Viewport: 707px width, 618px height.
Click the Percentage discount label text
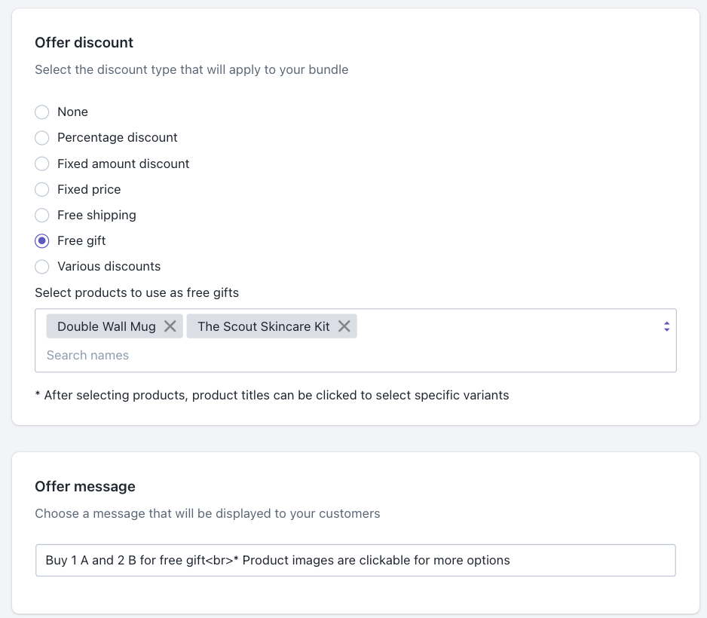pyautogui.click(x=118, y=138)
